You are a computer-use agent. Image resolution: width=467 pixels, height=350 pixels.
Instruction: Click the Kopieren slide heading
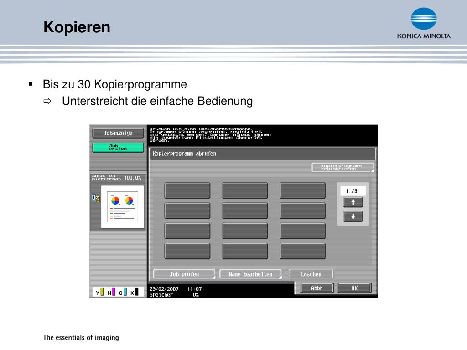[77, 27]
